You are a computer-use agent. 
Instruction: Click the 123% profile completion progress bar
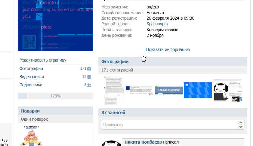56,96
